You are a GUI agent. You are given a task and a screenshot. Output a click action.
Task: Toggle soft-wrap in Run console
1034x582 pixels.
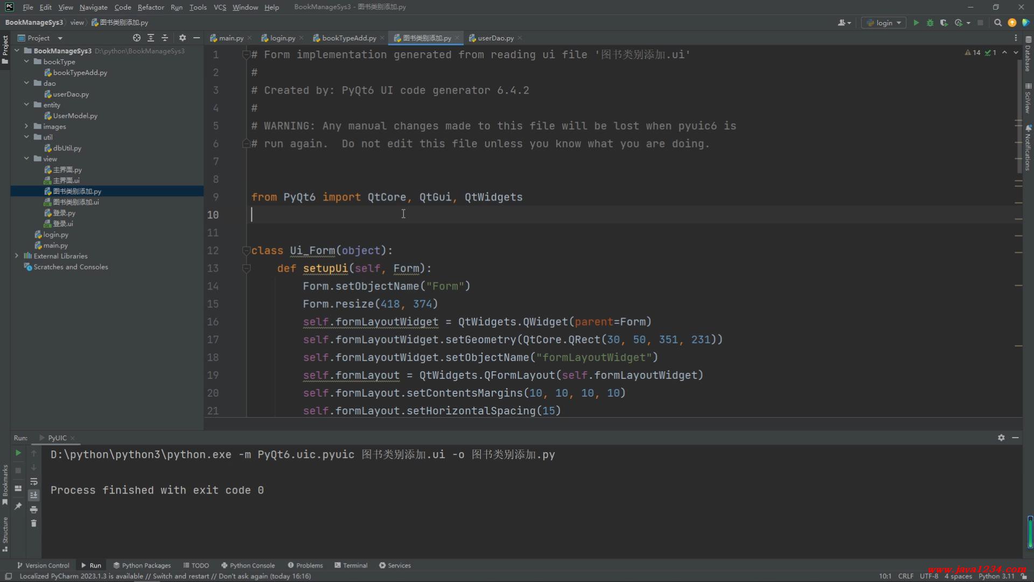click(x=33, y=481)
